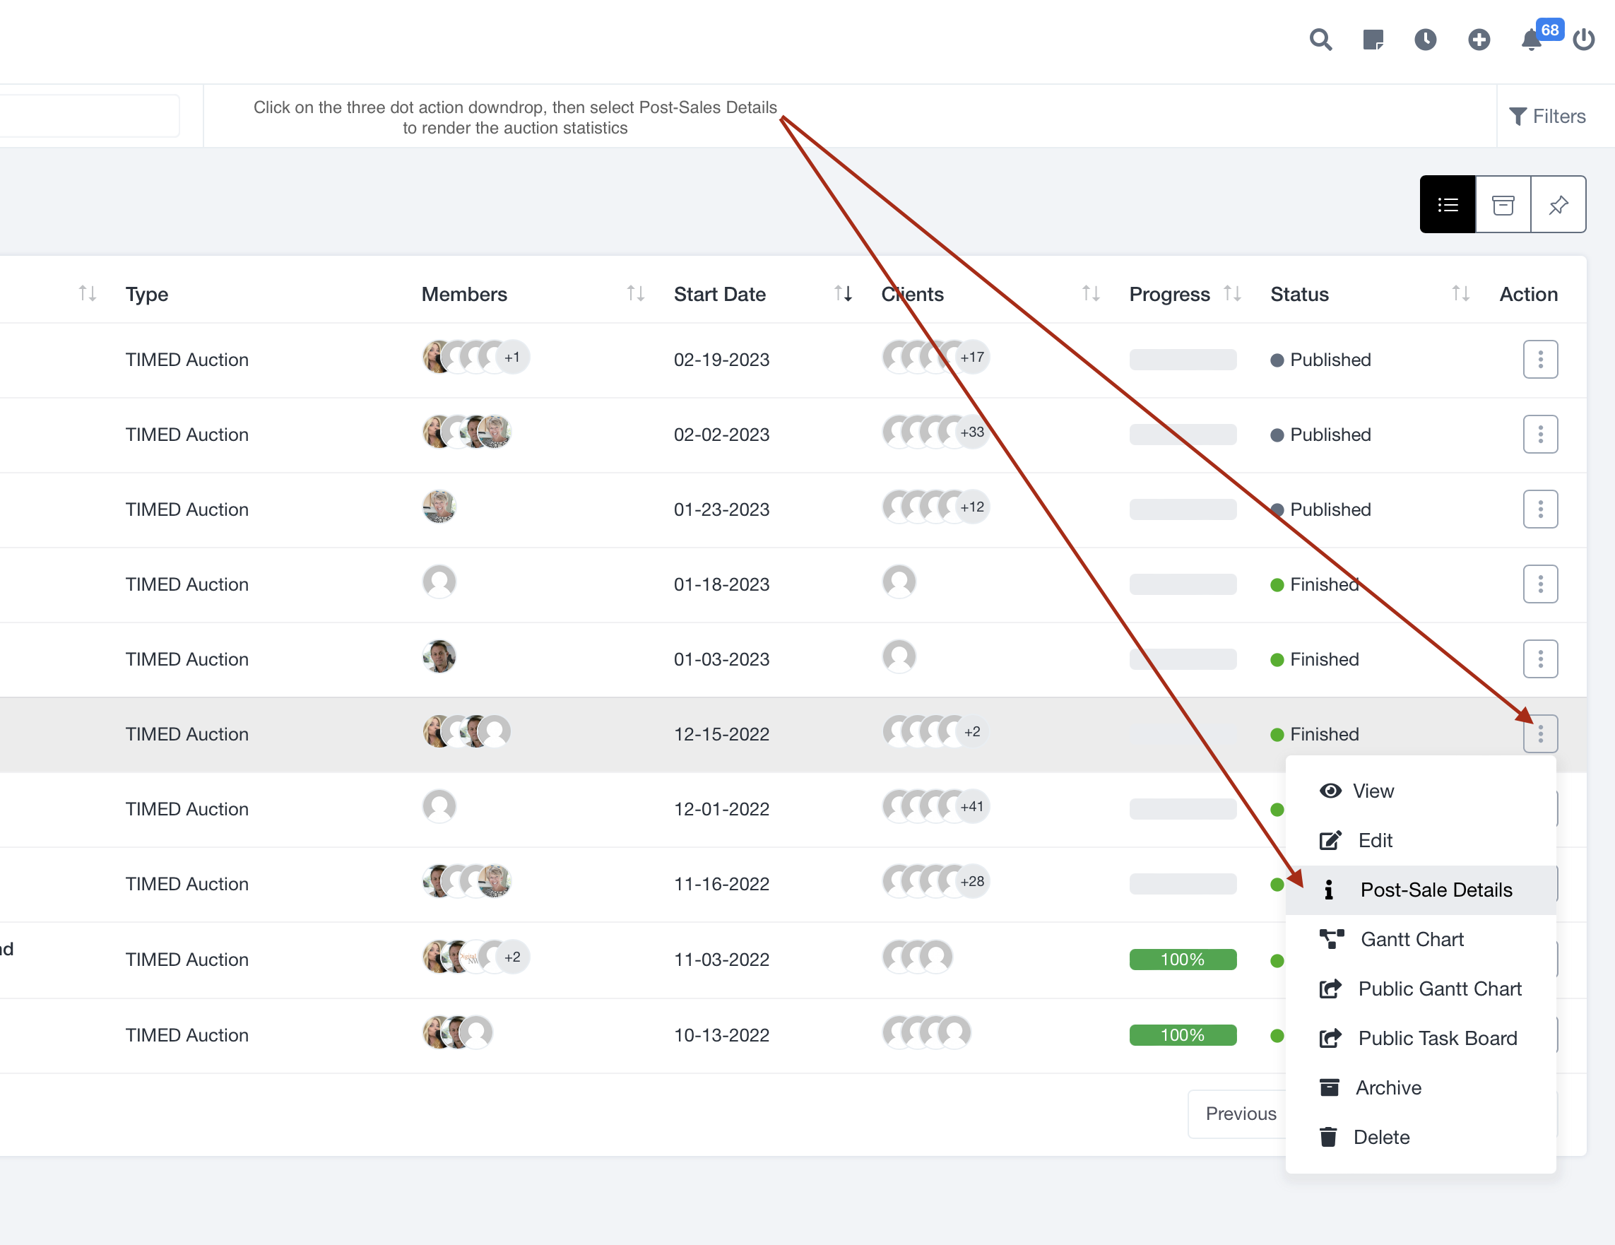Open action menu for 02-19-2023 auction

1540,360
